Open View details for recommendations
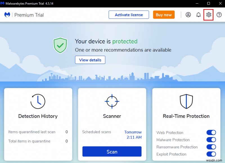 click(x=90, y=60)
